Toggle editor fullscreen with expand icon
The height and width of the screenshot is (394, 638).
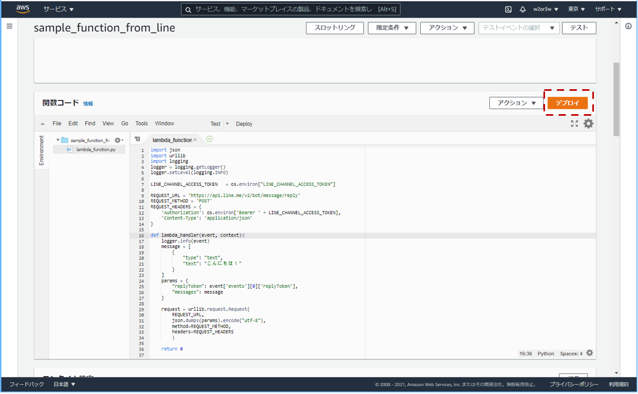click(x=574, y=123)
